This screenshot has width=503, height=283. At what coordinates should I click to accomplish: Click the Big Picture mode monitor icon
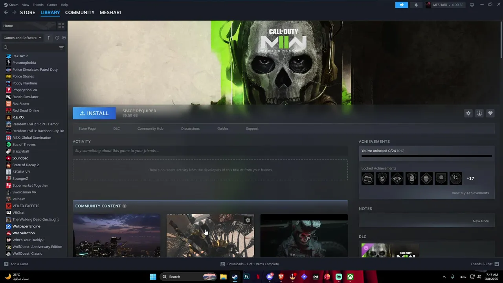(472, 5)
